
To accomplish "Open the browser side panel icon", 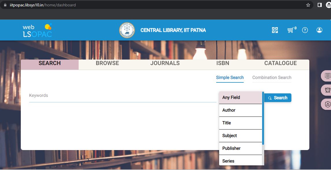I will 320,5.
